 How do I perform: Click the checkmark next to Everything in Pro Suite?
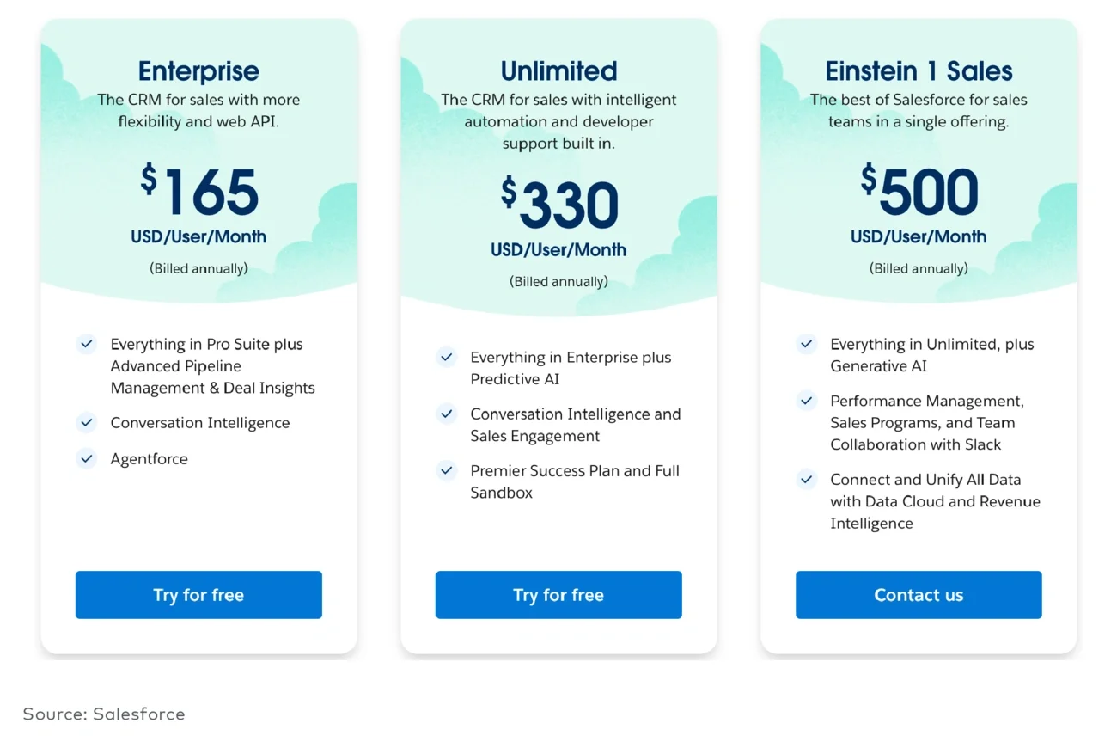[x=86, y=343]
